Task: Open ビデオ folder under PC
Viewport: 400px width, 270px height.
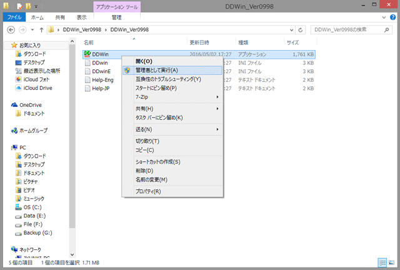Action: click(x=29, y=190)
